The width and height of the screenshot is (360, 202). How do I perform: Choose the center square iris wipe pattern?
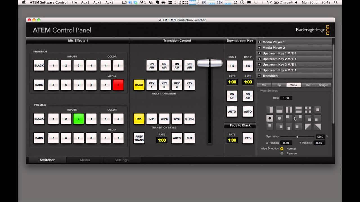pos(318,110)
